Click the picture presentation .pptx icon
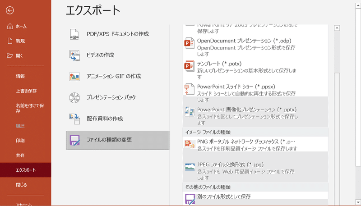This screenshot has height=206, width=361. point(190,112)
